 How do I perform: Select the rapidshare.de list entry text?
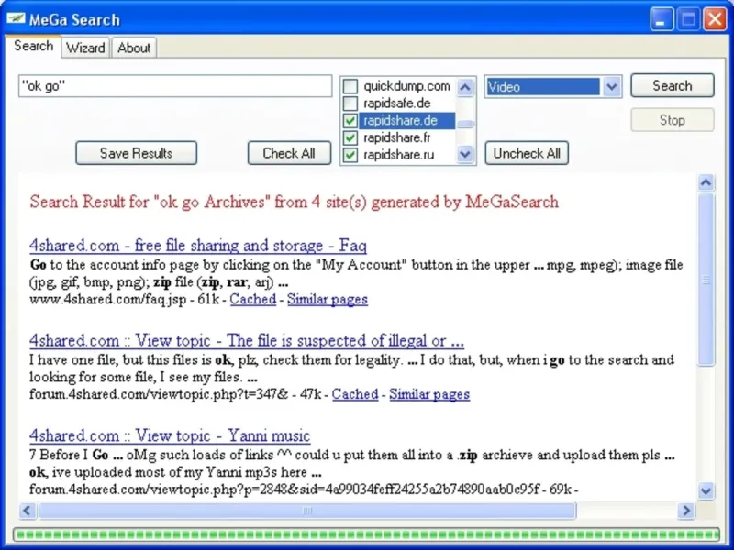click(x=400, y=121)
